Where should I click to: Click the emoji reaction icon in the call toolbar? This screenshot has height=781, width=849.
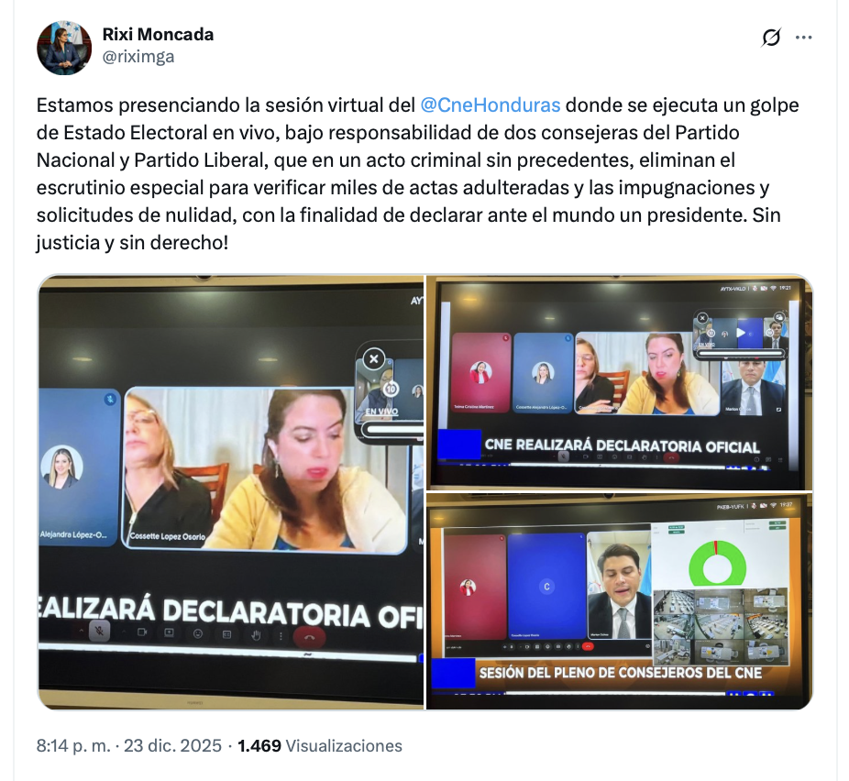coord(198,633)
